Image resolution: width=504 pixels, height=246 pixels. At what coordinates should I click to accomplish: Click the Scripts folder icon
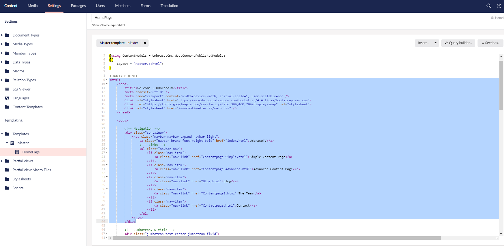pos(7,188)
